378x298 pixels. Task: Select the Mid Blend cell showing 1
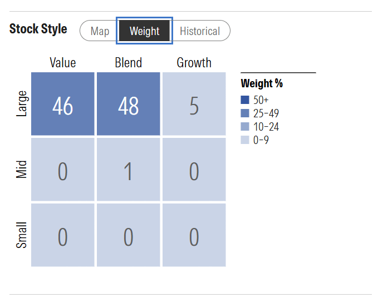[128, 170]
